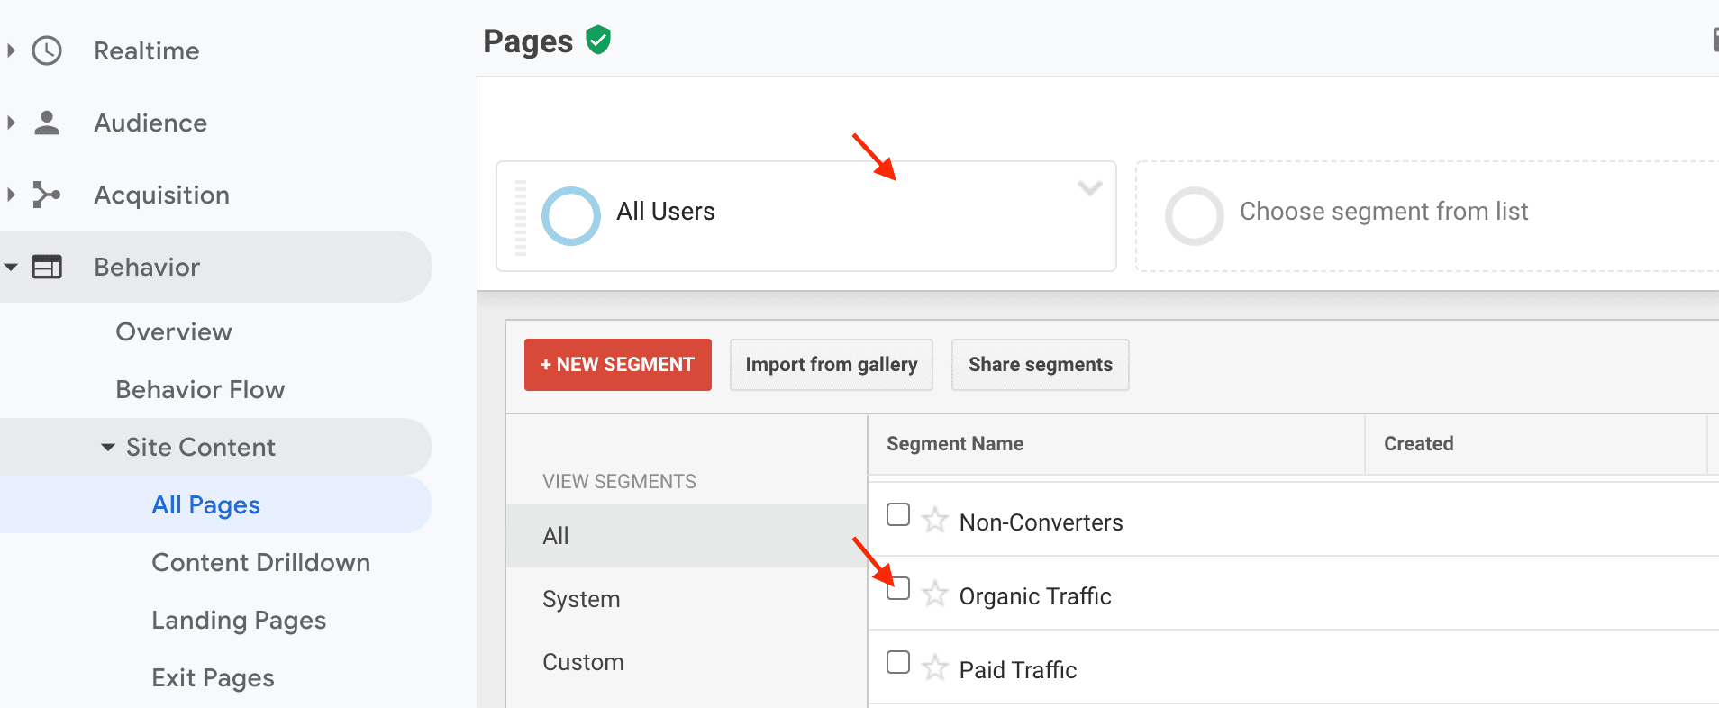Click the Acquisition branching icon
The image size is (1719, 708).
click(47, 195)
